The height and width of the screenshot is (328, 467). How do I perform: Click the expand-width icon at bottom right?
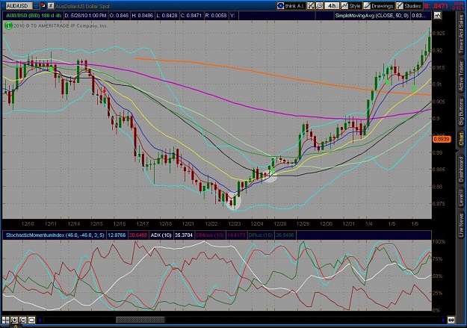(451, 320)
